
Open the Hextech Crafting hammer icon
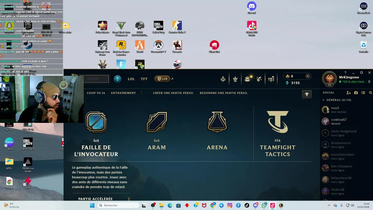coord(259,79)
